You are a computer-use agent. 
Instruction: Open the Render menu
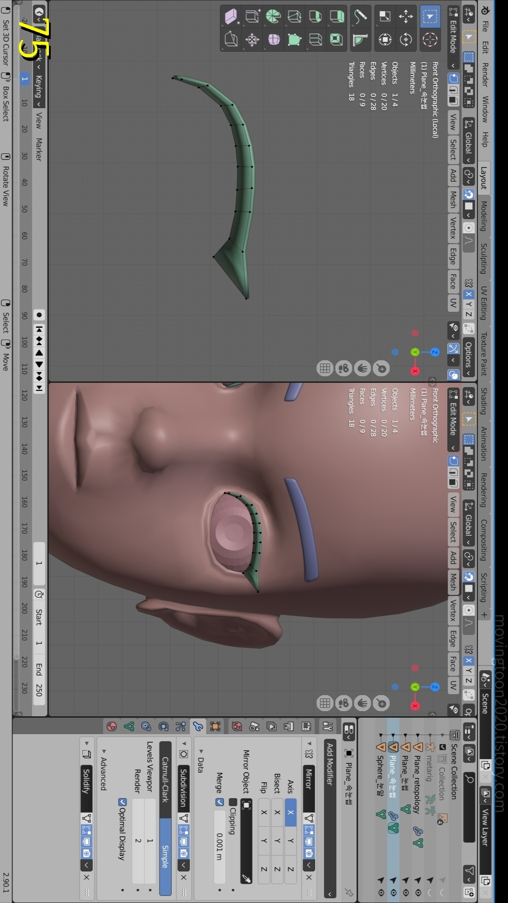pyautogui.click(x=485, y=75)
